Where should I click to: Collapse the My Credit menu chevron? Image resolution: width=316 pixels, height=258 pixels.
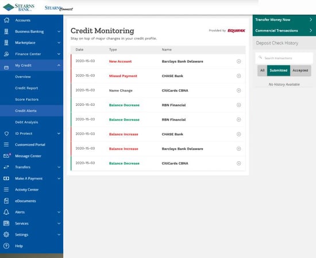pyautogui.click(x=59, y=65)
